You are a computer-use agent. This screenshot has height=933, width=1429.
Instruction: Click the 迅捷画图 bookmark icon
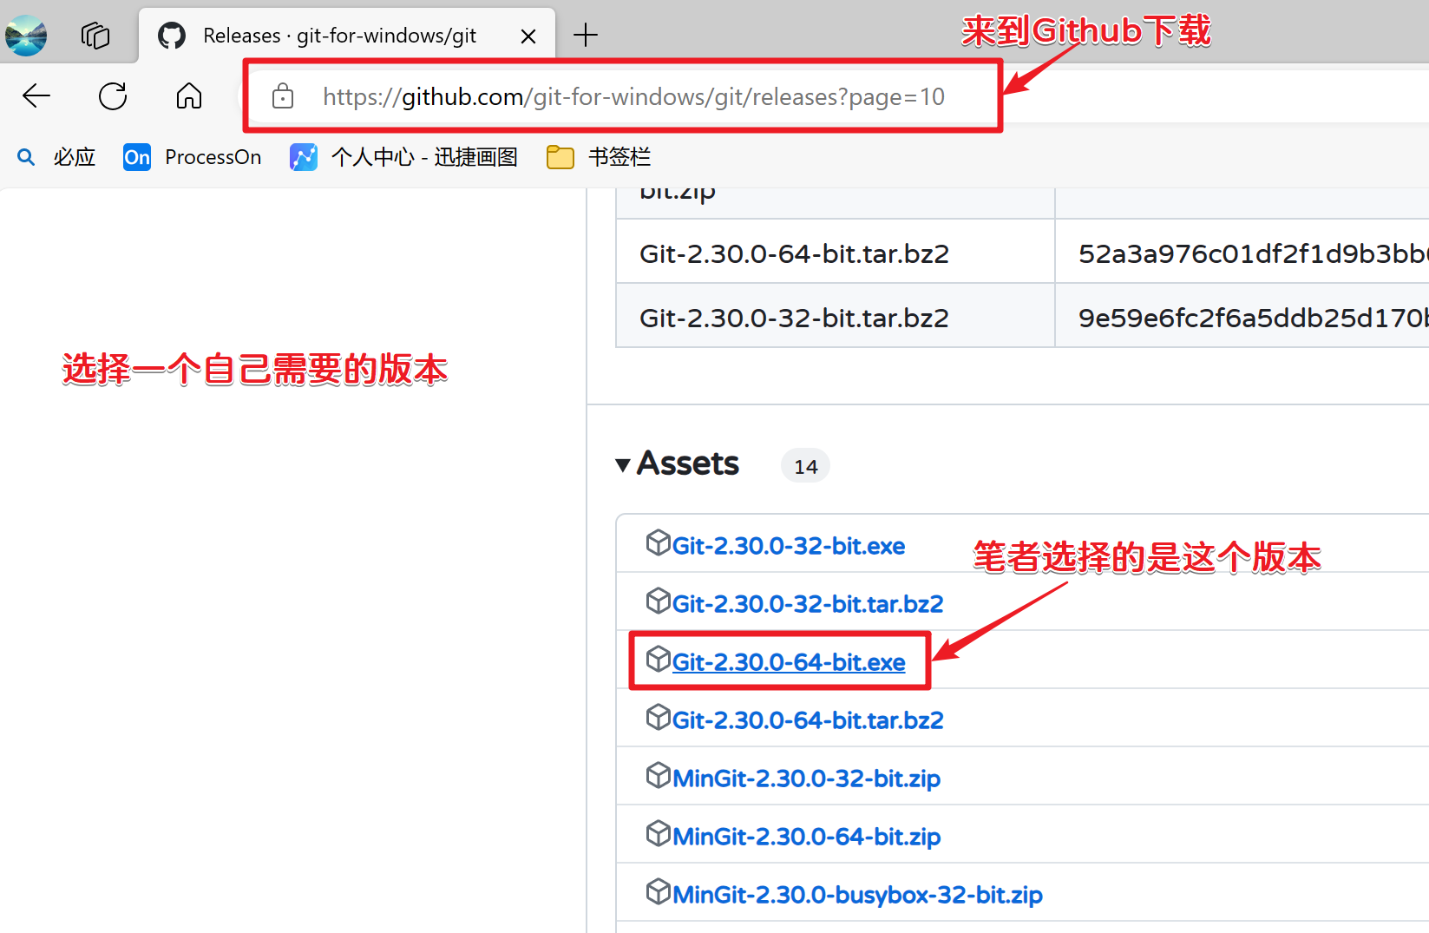(x=303, y=157)
